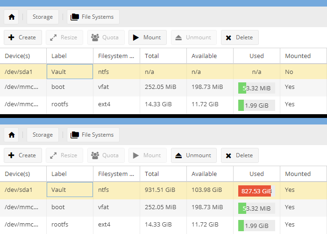Image resolution: width=327 pixels, height=234 pixels.
Task: Click the enabled Mount button in upper panel
Action: (148, 37)
